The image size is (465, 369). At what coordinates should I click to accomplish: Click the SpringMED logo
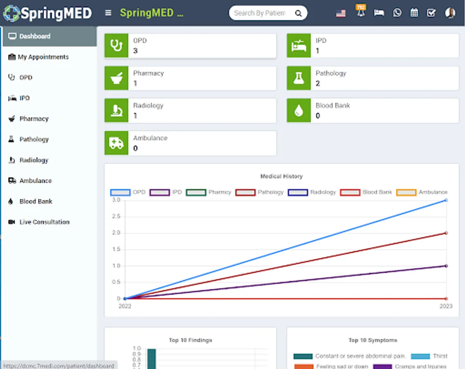[48, 14]
